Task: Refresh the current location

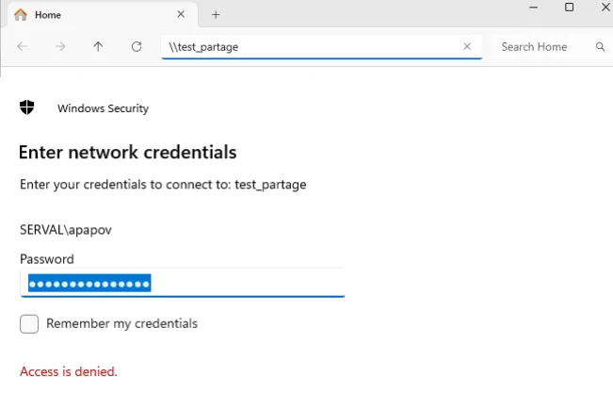Action: tap(137, 46)
